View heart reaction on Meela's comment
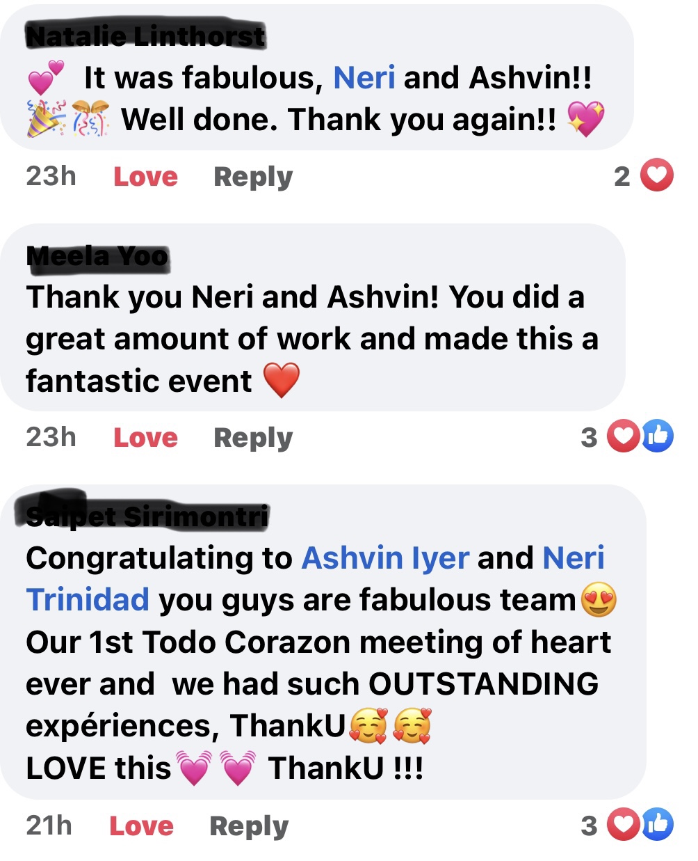Viewport: 698px width, 861px height. [x=624, y=436]
